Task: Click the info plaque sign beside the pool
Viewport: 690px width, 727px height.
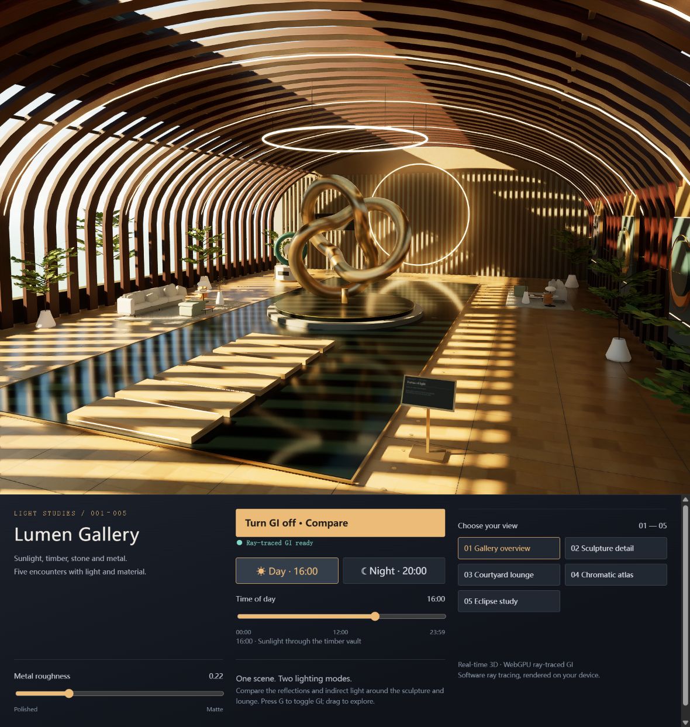Action: click(x=429, y=393)
